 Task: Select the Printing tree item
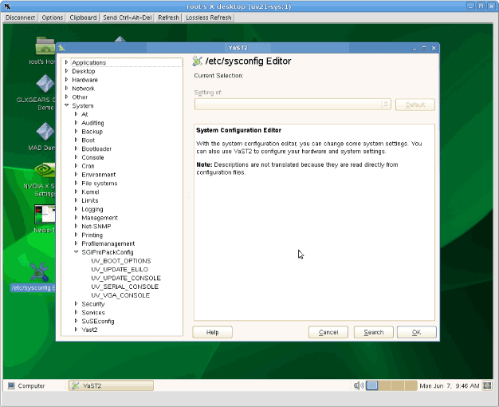[92, 235]
